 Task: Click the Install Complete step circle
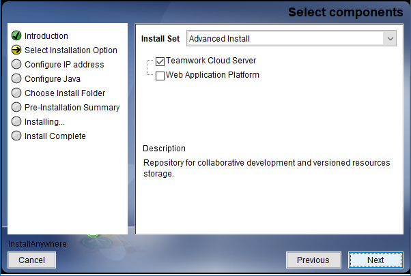coord(16,136)
